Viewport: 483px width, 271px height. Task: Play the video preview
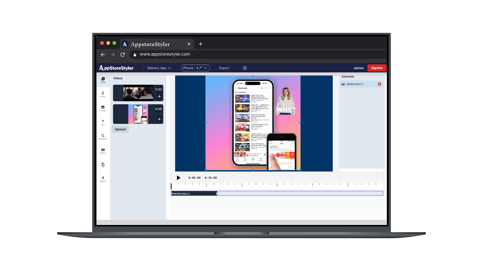coord(179,178)
